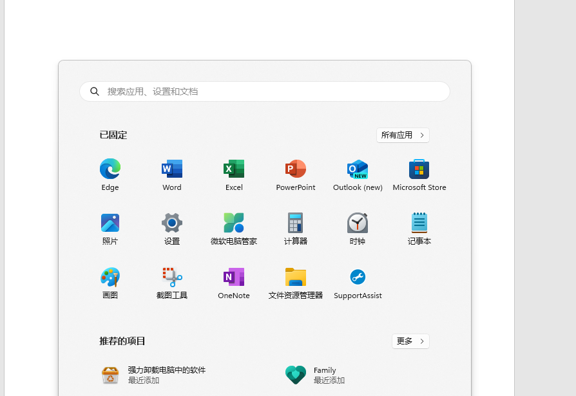
Task: Launch the Microsoft Store app
Action: [x=419, y=169]
